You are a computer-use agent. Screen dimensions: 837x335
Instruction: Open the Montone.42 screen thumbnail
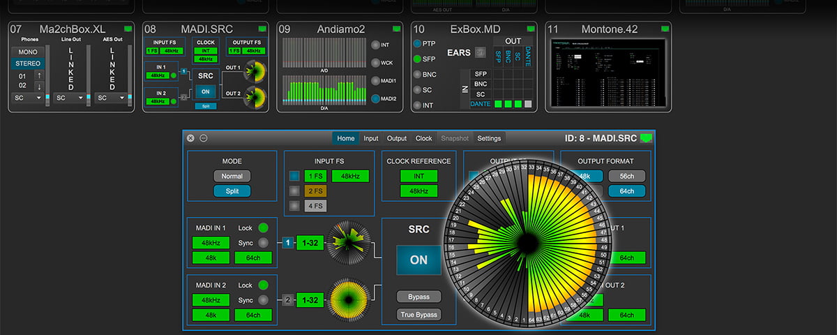(608, 73)
